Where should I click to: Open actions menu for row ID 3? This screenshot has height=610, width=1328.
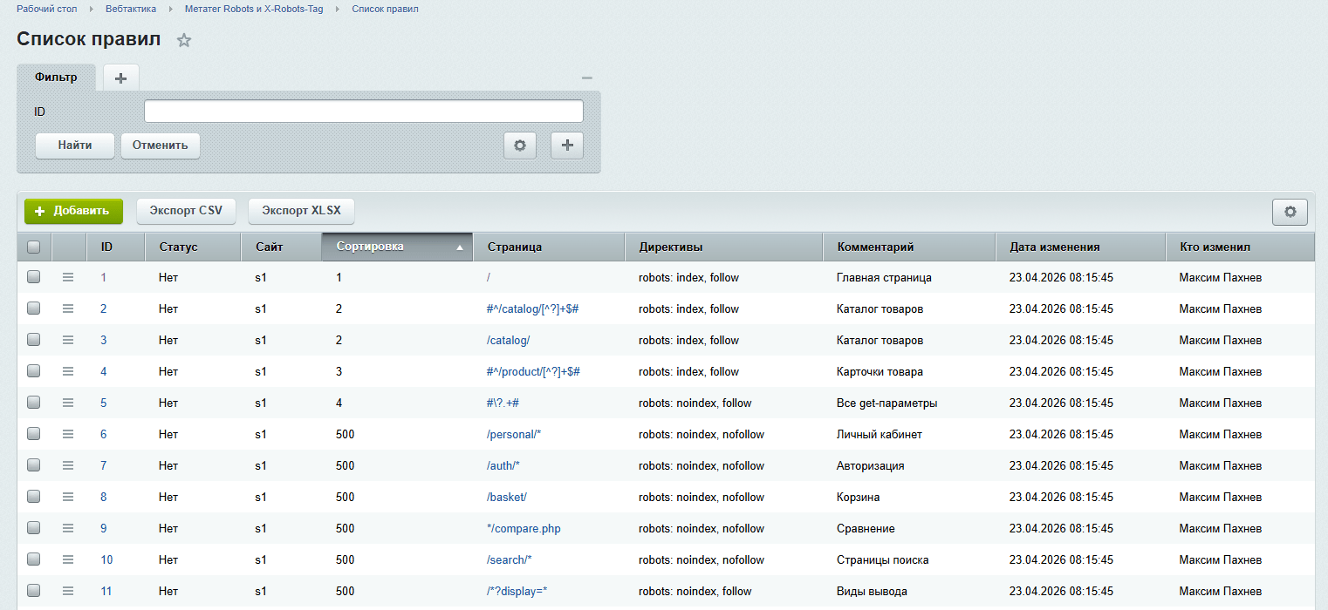(68, 340)
